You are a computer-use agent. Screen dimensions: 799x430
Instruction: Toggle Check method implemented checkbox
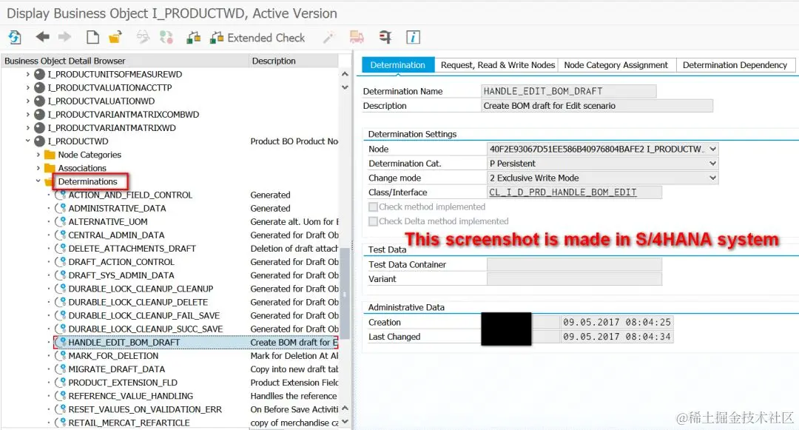click(373, 206)
